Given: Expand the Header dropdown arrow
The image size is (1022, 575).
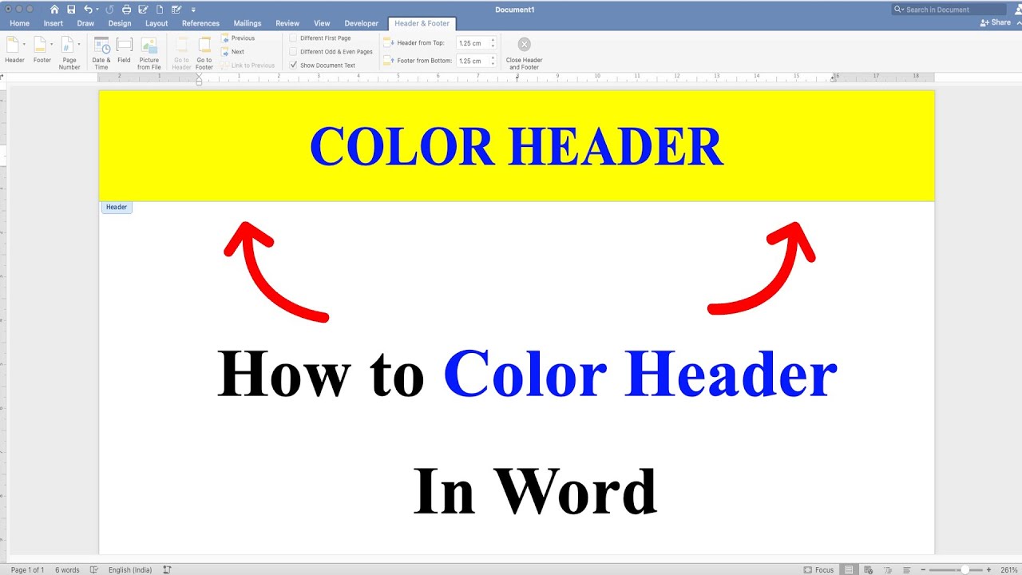Looking at the screenshot, I should click(x=24, y=44).
